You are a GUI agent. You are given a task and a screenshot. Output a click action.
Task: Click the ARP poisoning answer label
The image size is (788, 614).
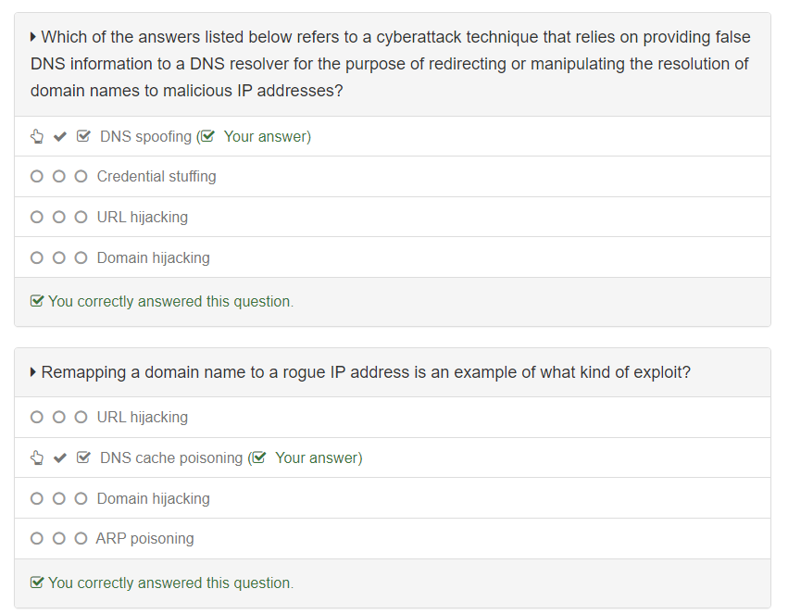(x=144, y=539)
